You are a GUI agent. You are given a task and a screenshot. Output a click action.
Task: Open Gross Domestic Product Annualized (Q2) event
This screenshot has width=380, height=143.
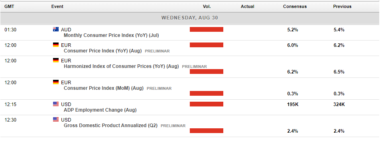pos(110,126)
